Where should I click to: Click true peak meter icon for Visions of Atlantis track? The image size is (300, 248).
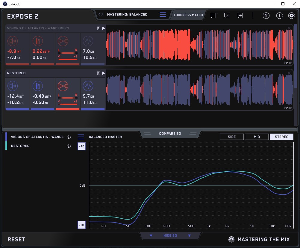(38, 41)
